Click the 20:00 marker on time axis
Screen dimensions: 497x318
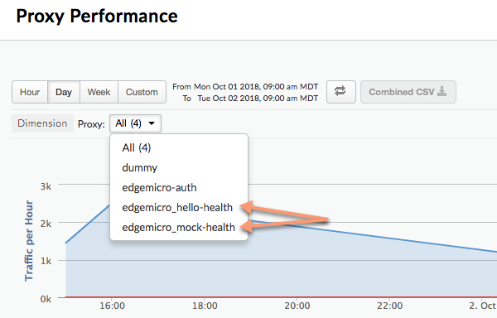pos(297,306)
